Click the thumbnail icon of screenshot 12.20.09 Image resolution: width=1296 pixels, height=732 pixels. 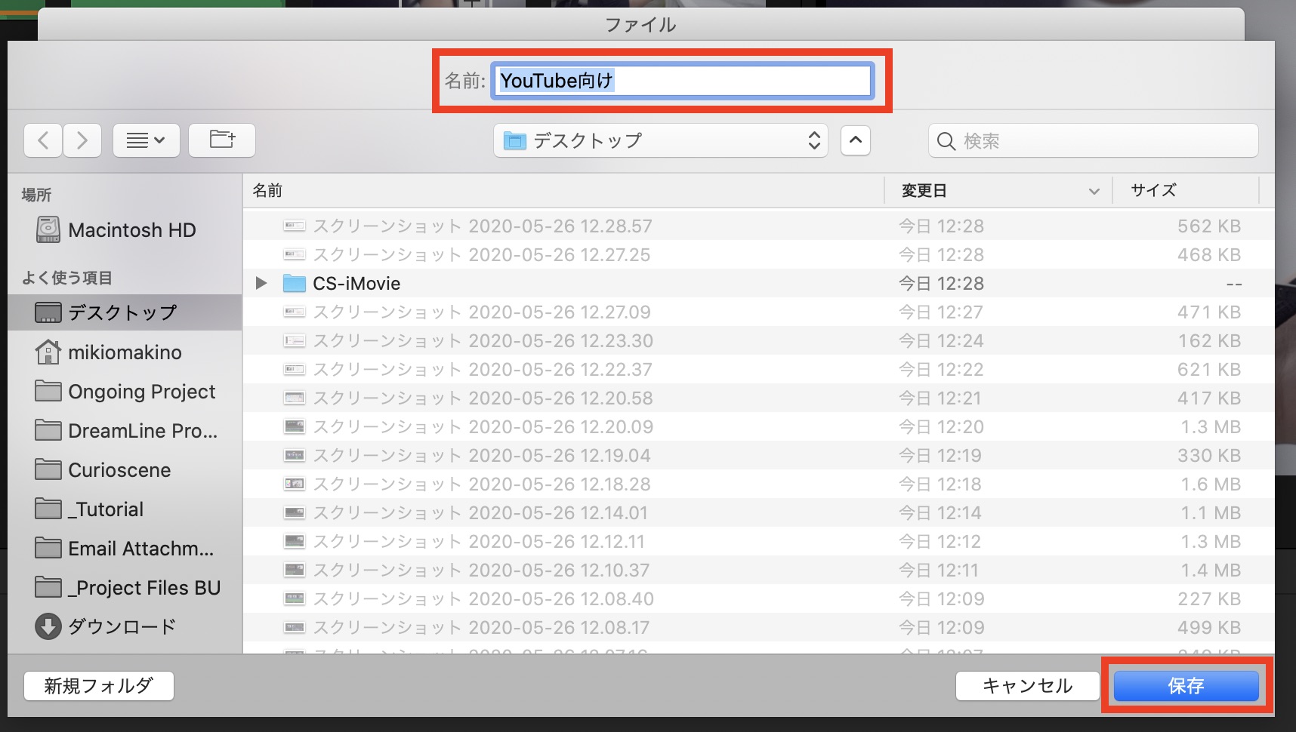(294, 426)
